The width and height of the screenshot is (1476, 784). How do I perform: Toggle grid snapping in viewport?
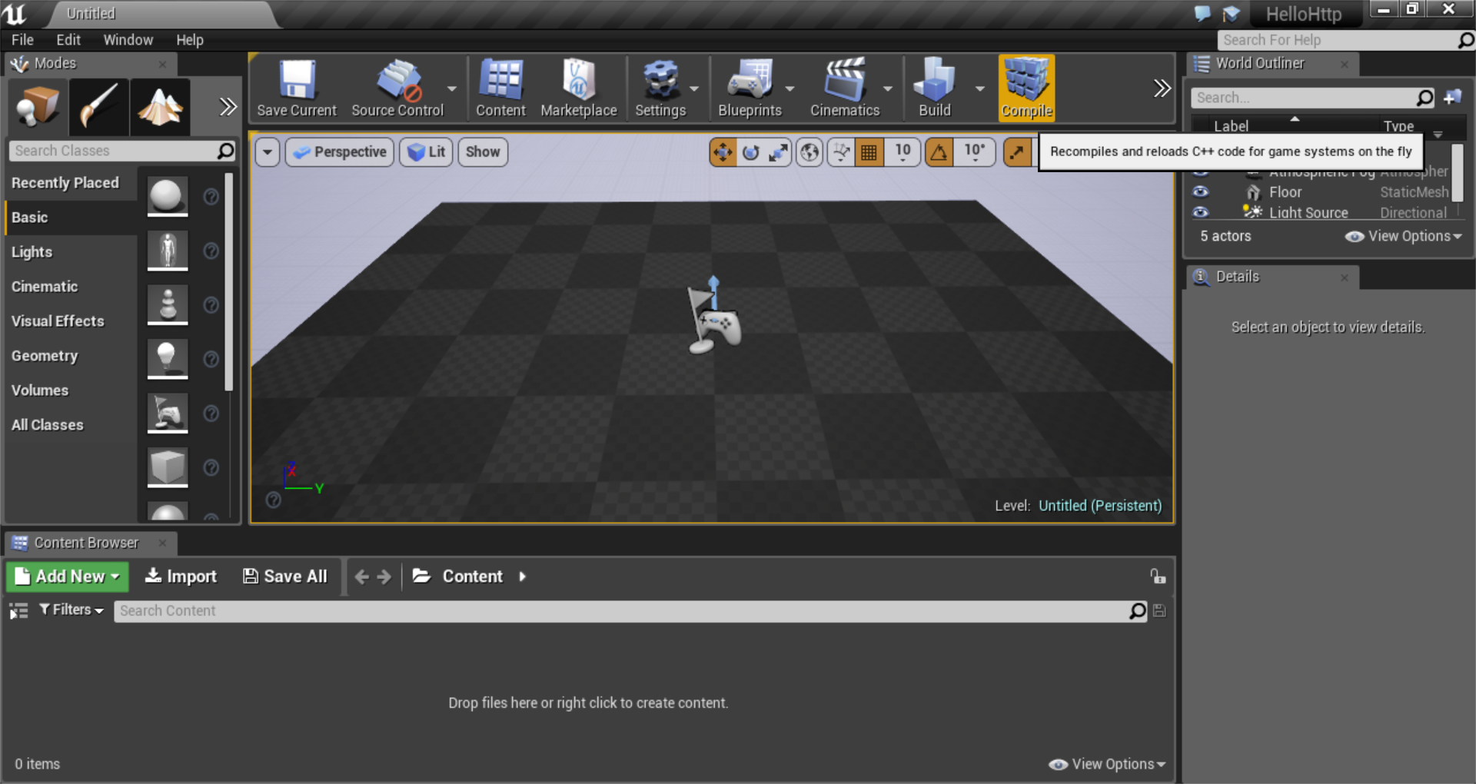click(869, 152)
